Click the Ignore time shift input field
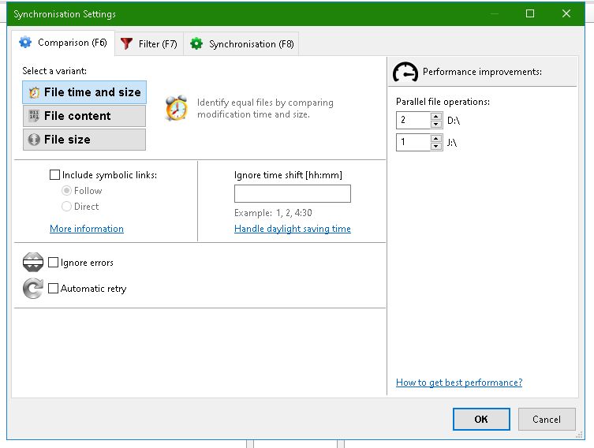 click(293, 193)
